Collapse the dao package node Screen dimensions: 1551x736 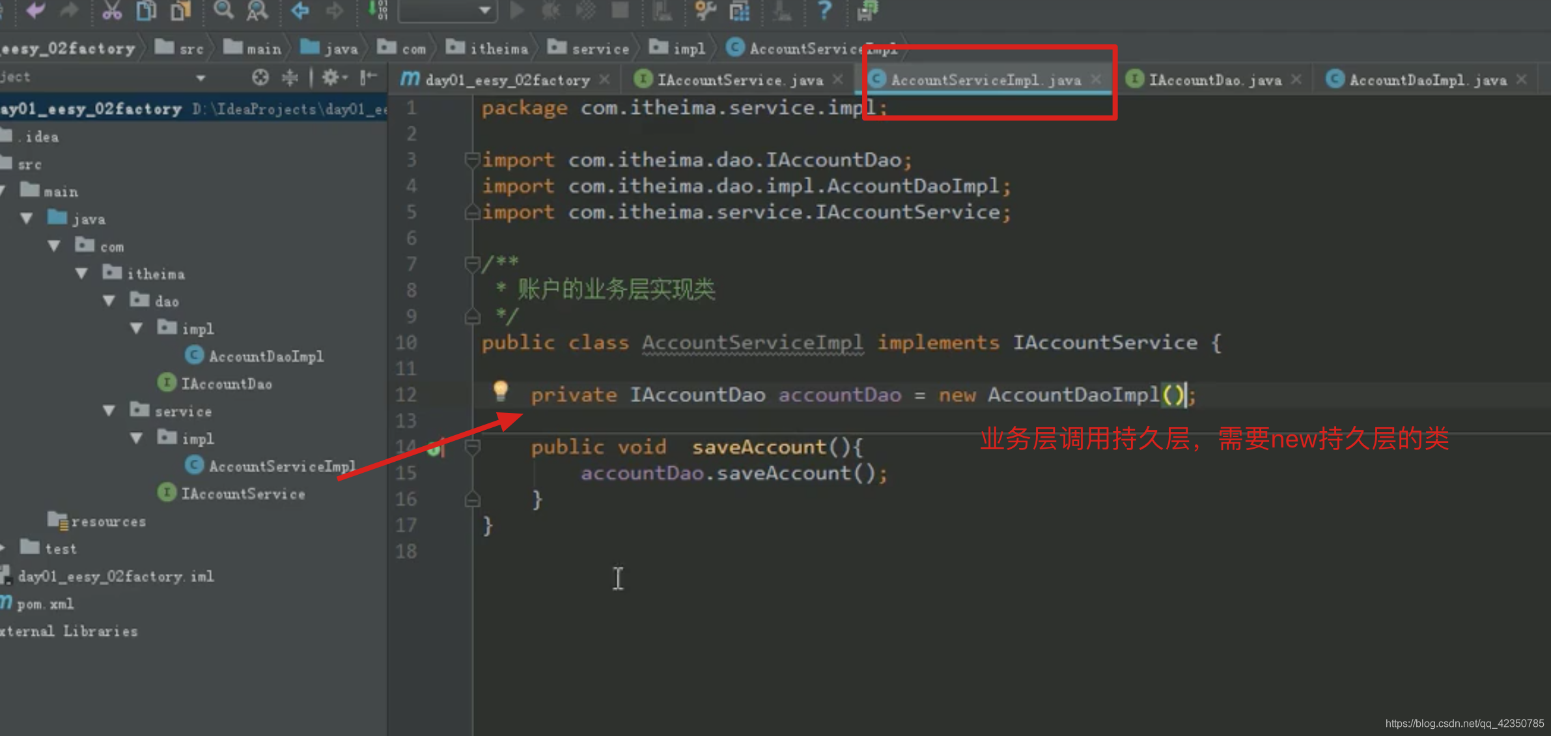coord(109,301)
